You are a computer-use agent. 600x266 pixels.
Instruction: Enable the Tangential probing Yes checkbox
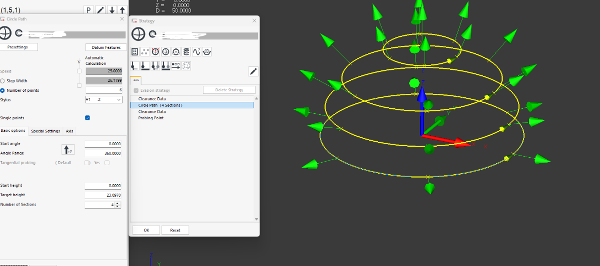coord(107,163)
